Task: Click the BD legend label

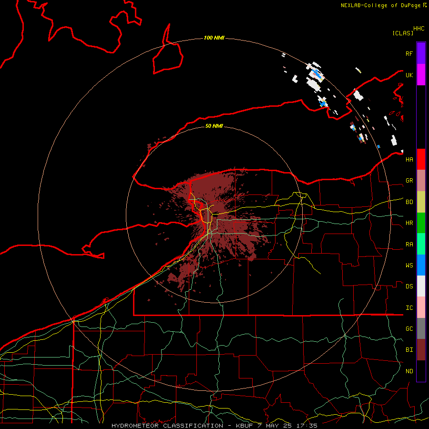Action: 409,202
